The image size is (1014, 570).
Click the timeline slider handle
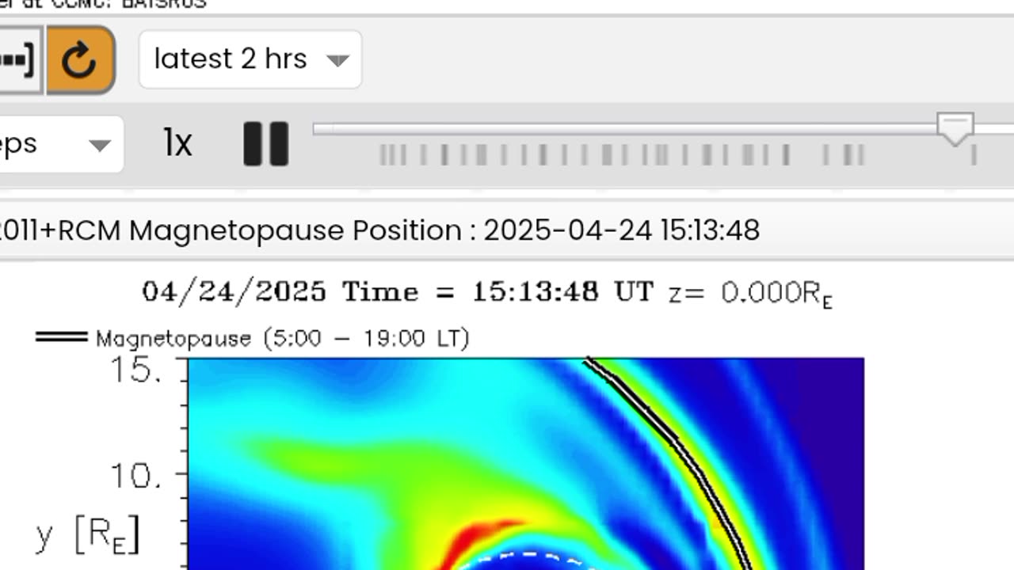pos(955,129)
